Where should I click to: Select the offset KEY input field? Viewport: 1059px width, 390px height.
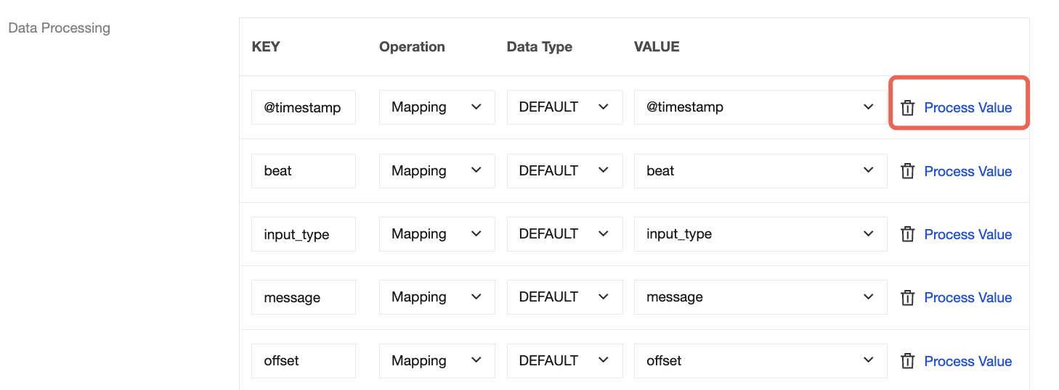click(x=303, y=361)
